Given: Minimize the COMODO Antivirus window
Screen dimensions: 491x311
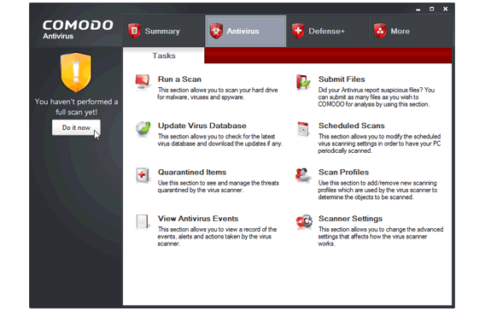Looking at the screenshot, I should point(418,9).
